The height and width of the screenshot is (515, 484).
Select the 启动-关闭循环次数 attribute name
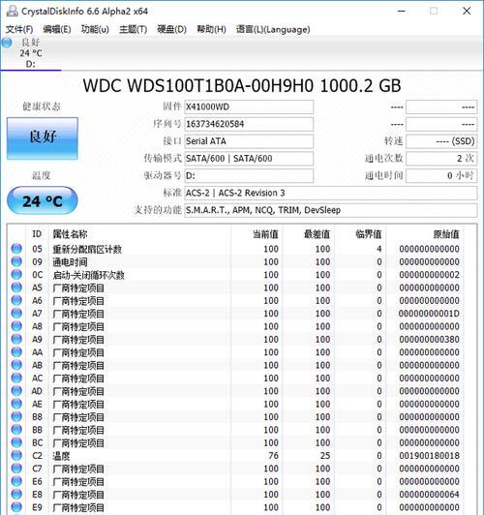(88, 275)
